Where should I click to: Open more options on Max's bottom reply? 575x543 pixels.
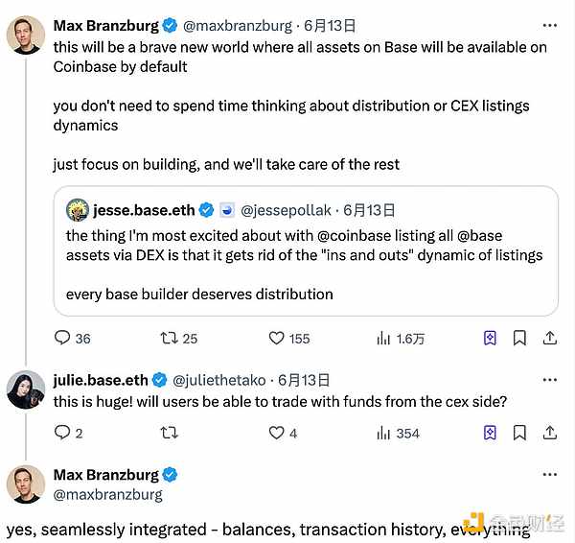(x=549, y=475)
